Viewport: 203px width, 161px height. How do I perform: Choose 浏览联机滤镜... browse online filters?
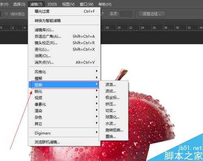64,142
